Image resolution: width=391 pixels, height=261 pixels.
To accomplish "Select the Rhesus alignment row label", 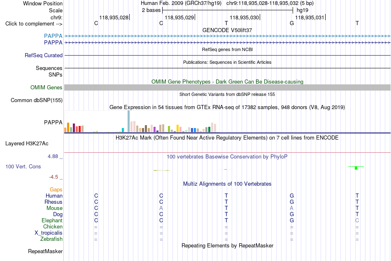I will pyautogui.click(x=54, y=202).
